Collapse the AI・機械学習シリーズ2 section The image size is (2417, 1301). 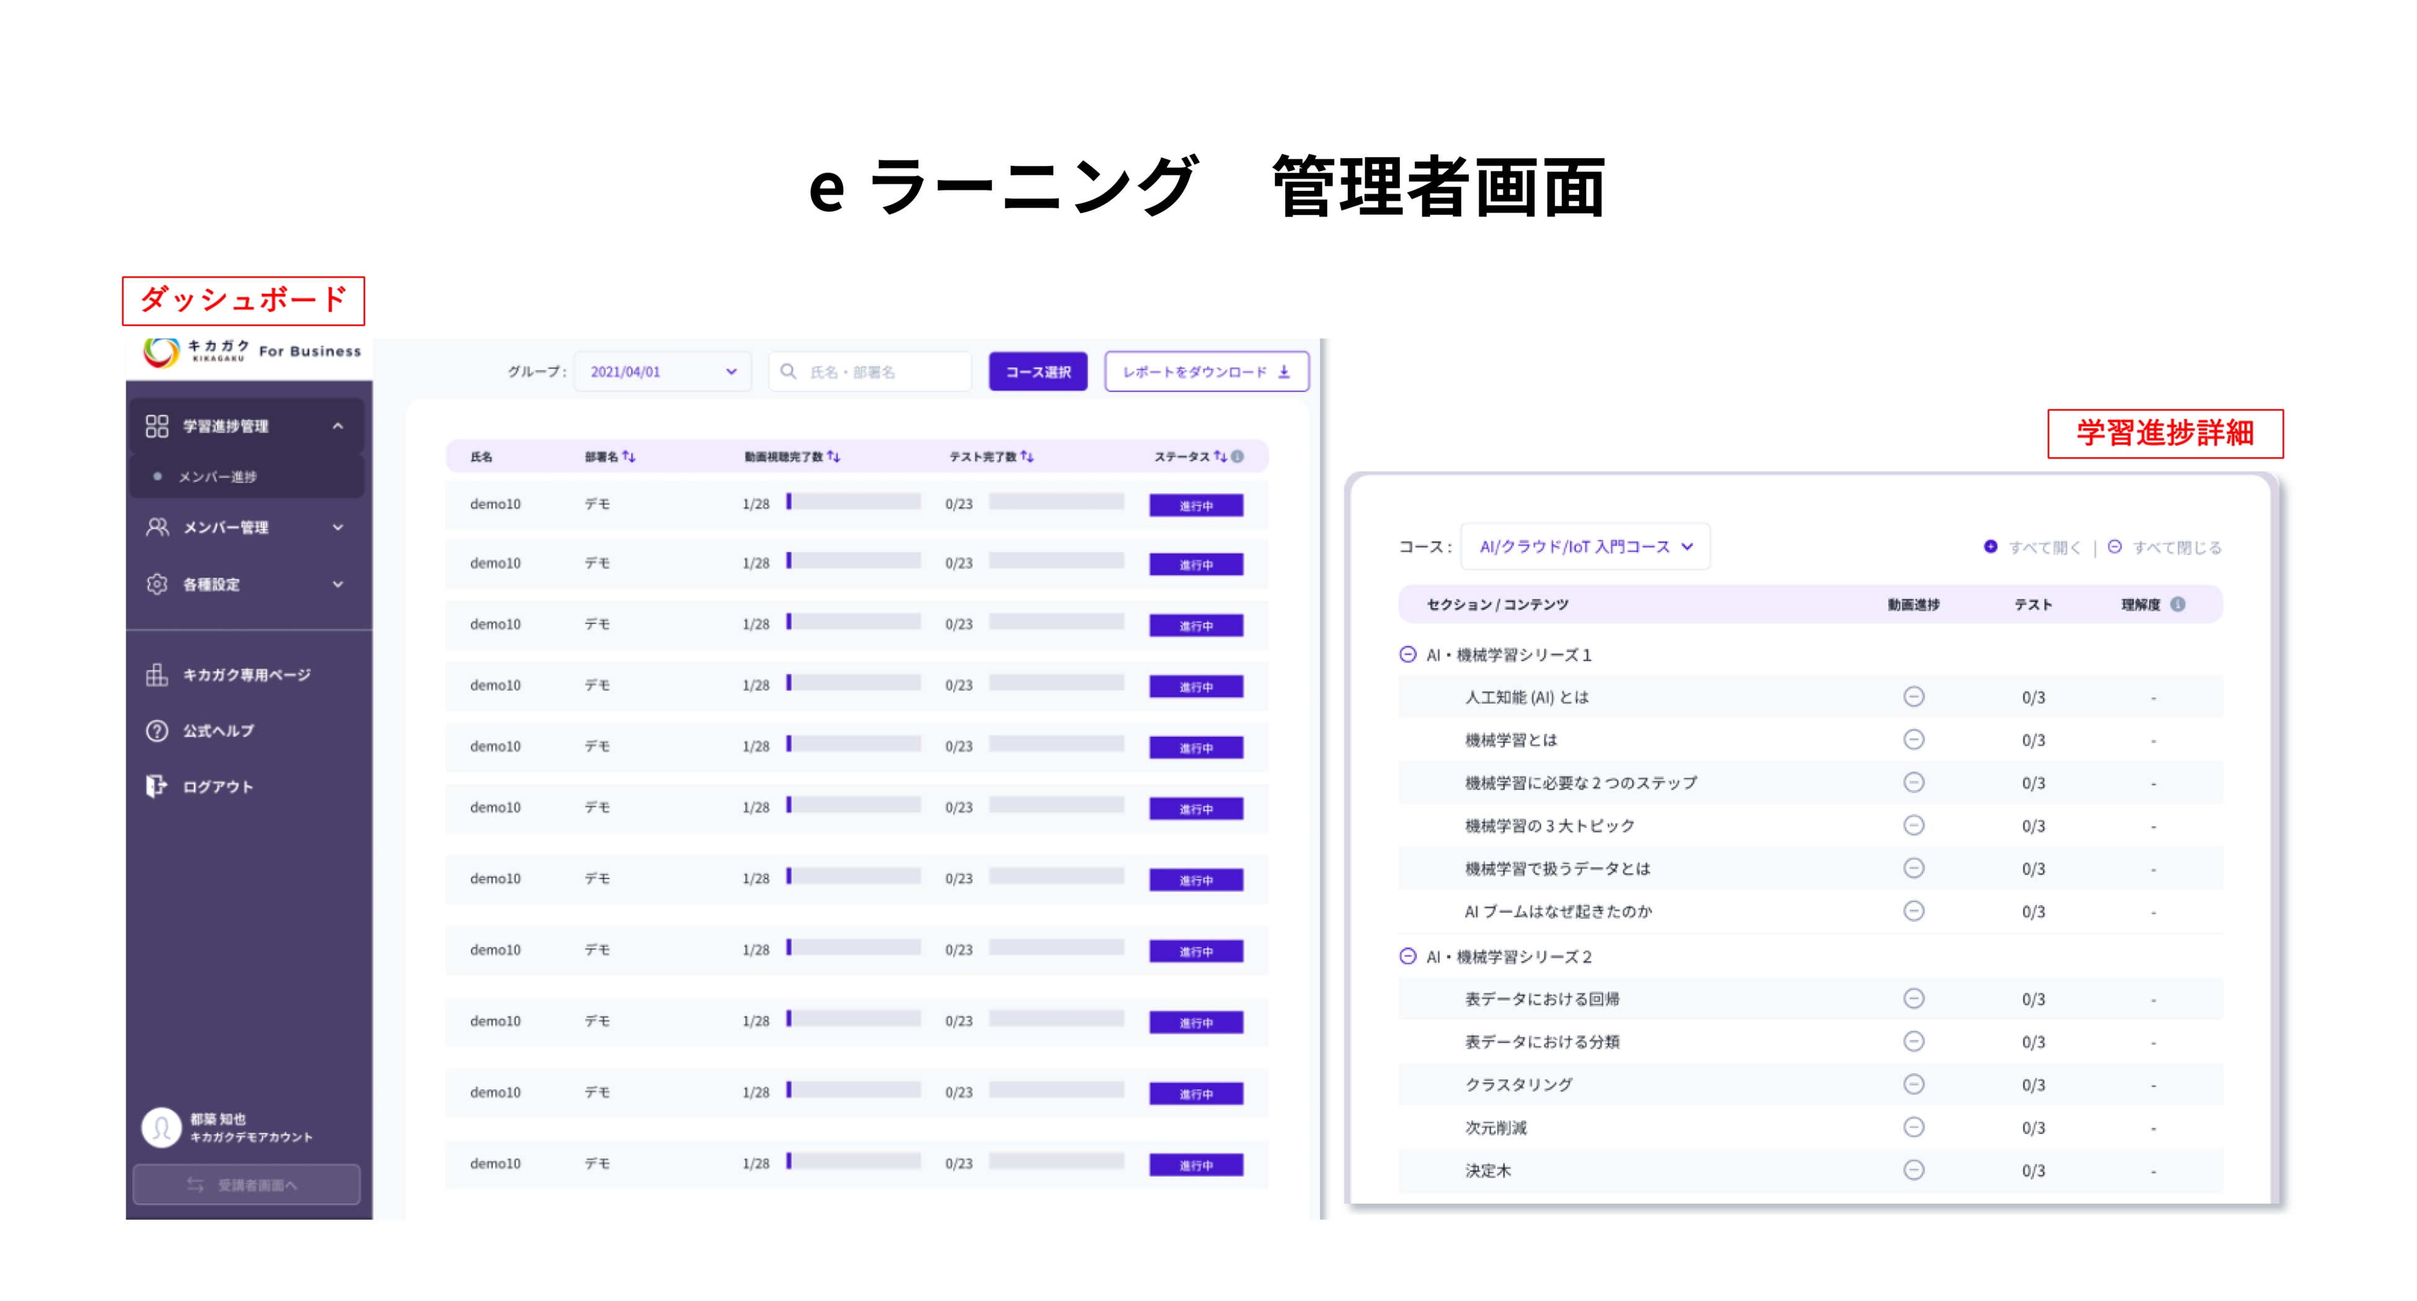point(1407,957)
